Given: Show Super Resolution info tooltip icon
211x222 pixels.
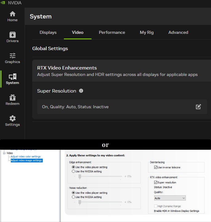Looking at the screenshot, I should tap(81, 91).
